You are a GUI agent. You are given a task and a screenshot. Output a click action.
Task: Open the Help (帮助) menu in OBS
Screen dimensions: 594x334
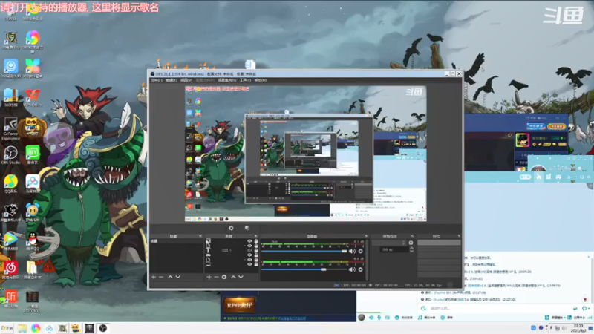coord(261,80)
